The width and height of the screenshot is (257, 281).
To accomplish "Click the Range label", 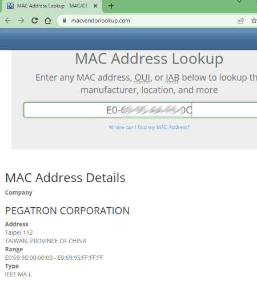I will [x=14, y=250].
